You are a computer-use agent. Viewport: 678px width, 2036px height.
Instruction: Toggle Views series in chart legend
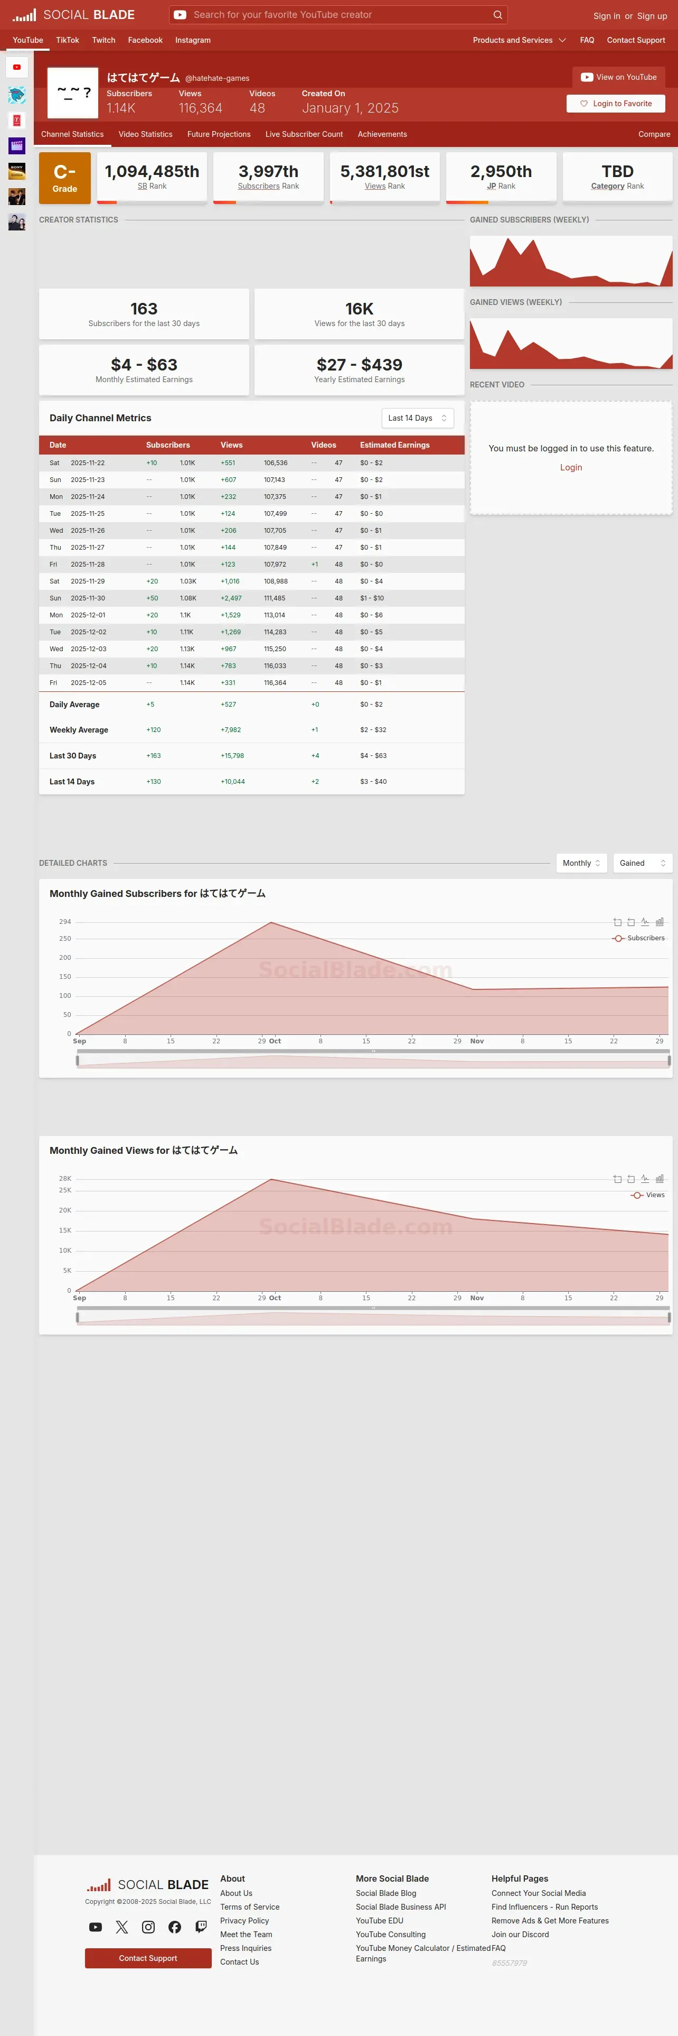(x=648, y=1195)
